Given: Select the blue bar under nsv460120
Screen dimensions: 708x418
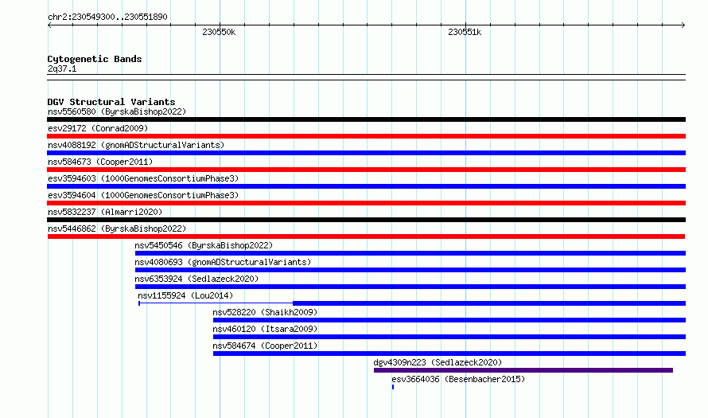Looking at the screenshot, I should (449, 337).
